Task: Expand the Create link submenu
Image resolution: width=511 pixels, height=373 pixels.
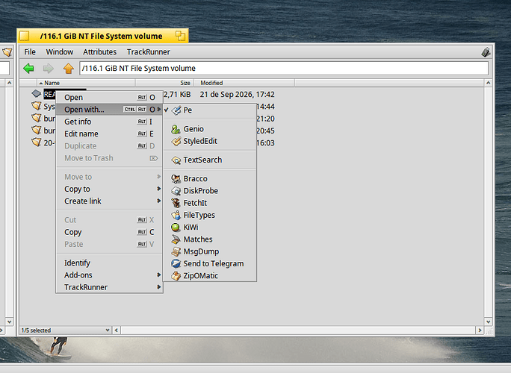Action: pyautogui.click(x=109, y=201)
